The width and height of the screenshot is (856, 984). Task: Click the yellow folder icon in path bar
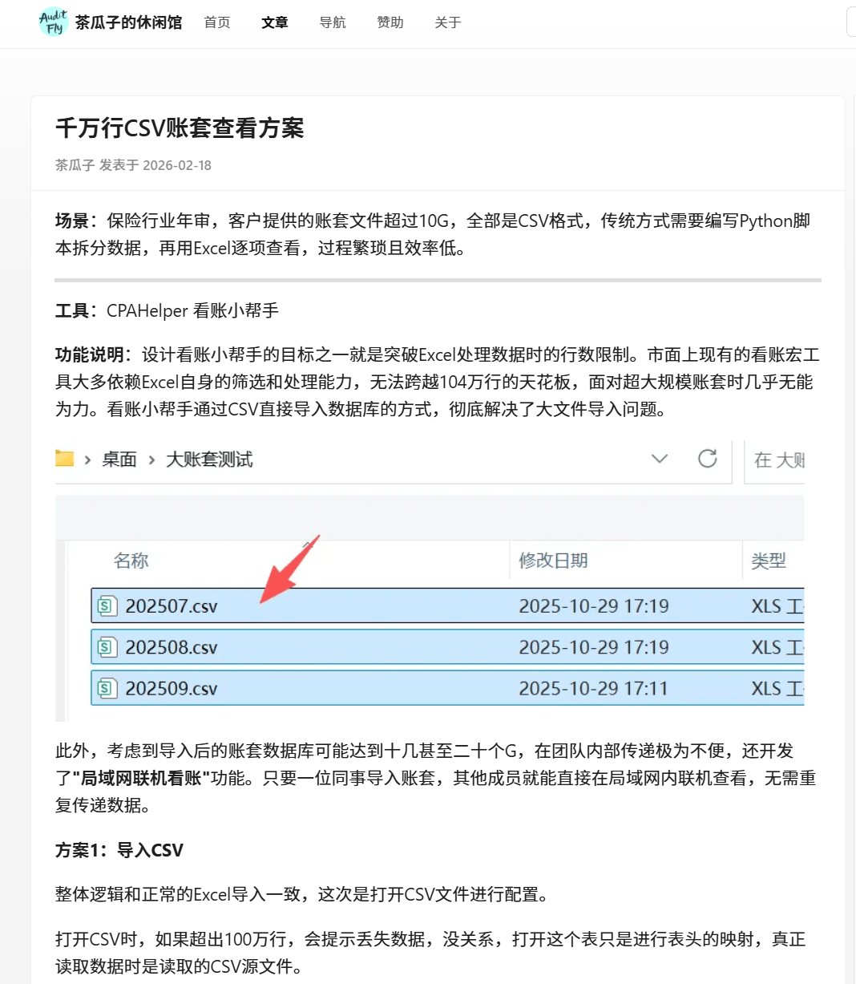click(x=64, y=459)
